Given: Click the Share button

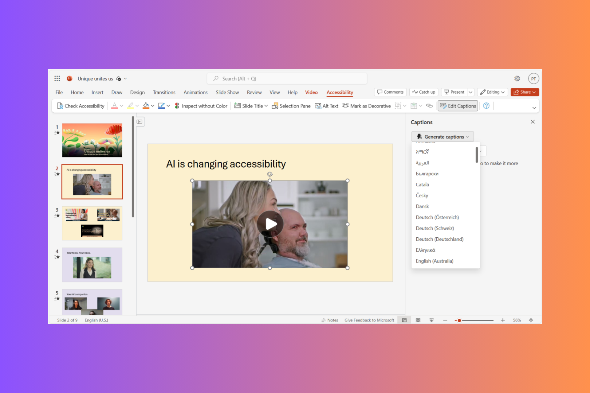Looking at the screenshot, I should point(525,92).
